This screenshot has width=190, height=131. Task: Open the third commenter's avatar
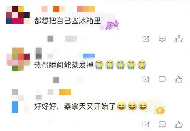point(18,101)
